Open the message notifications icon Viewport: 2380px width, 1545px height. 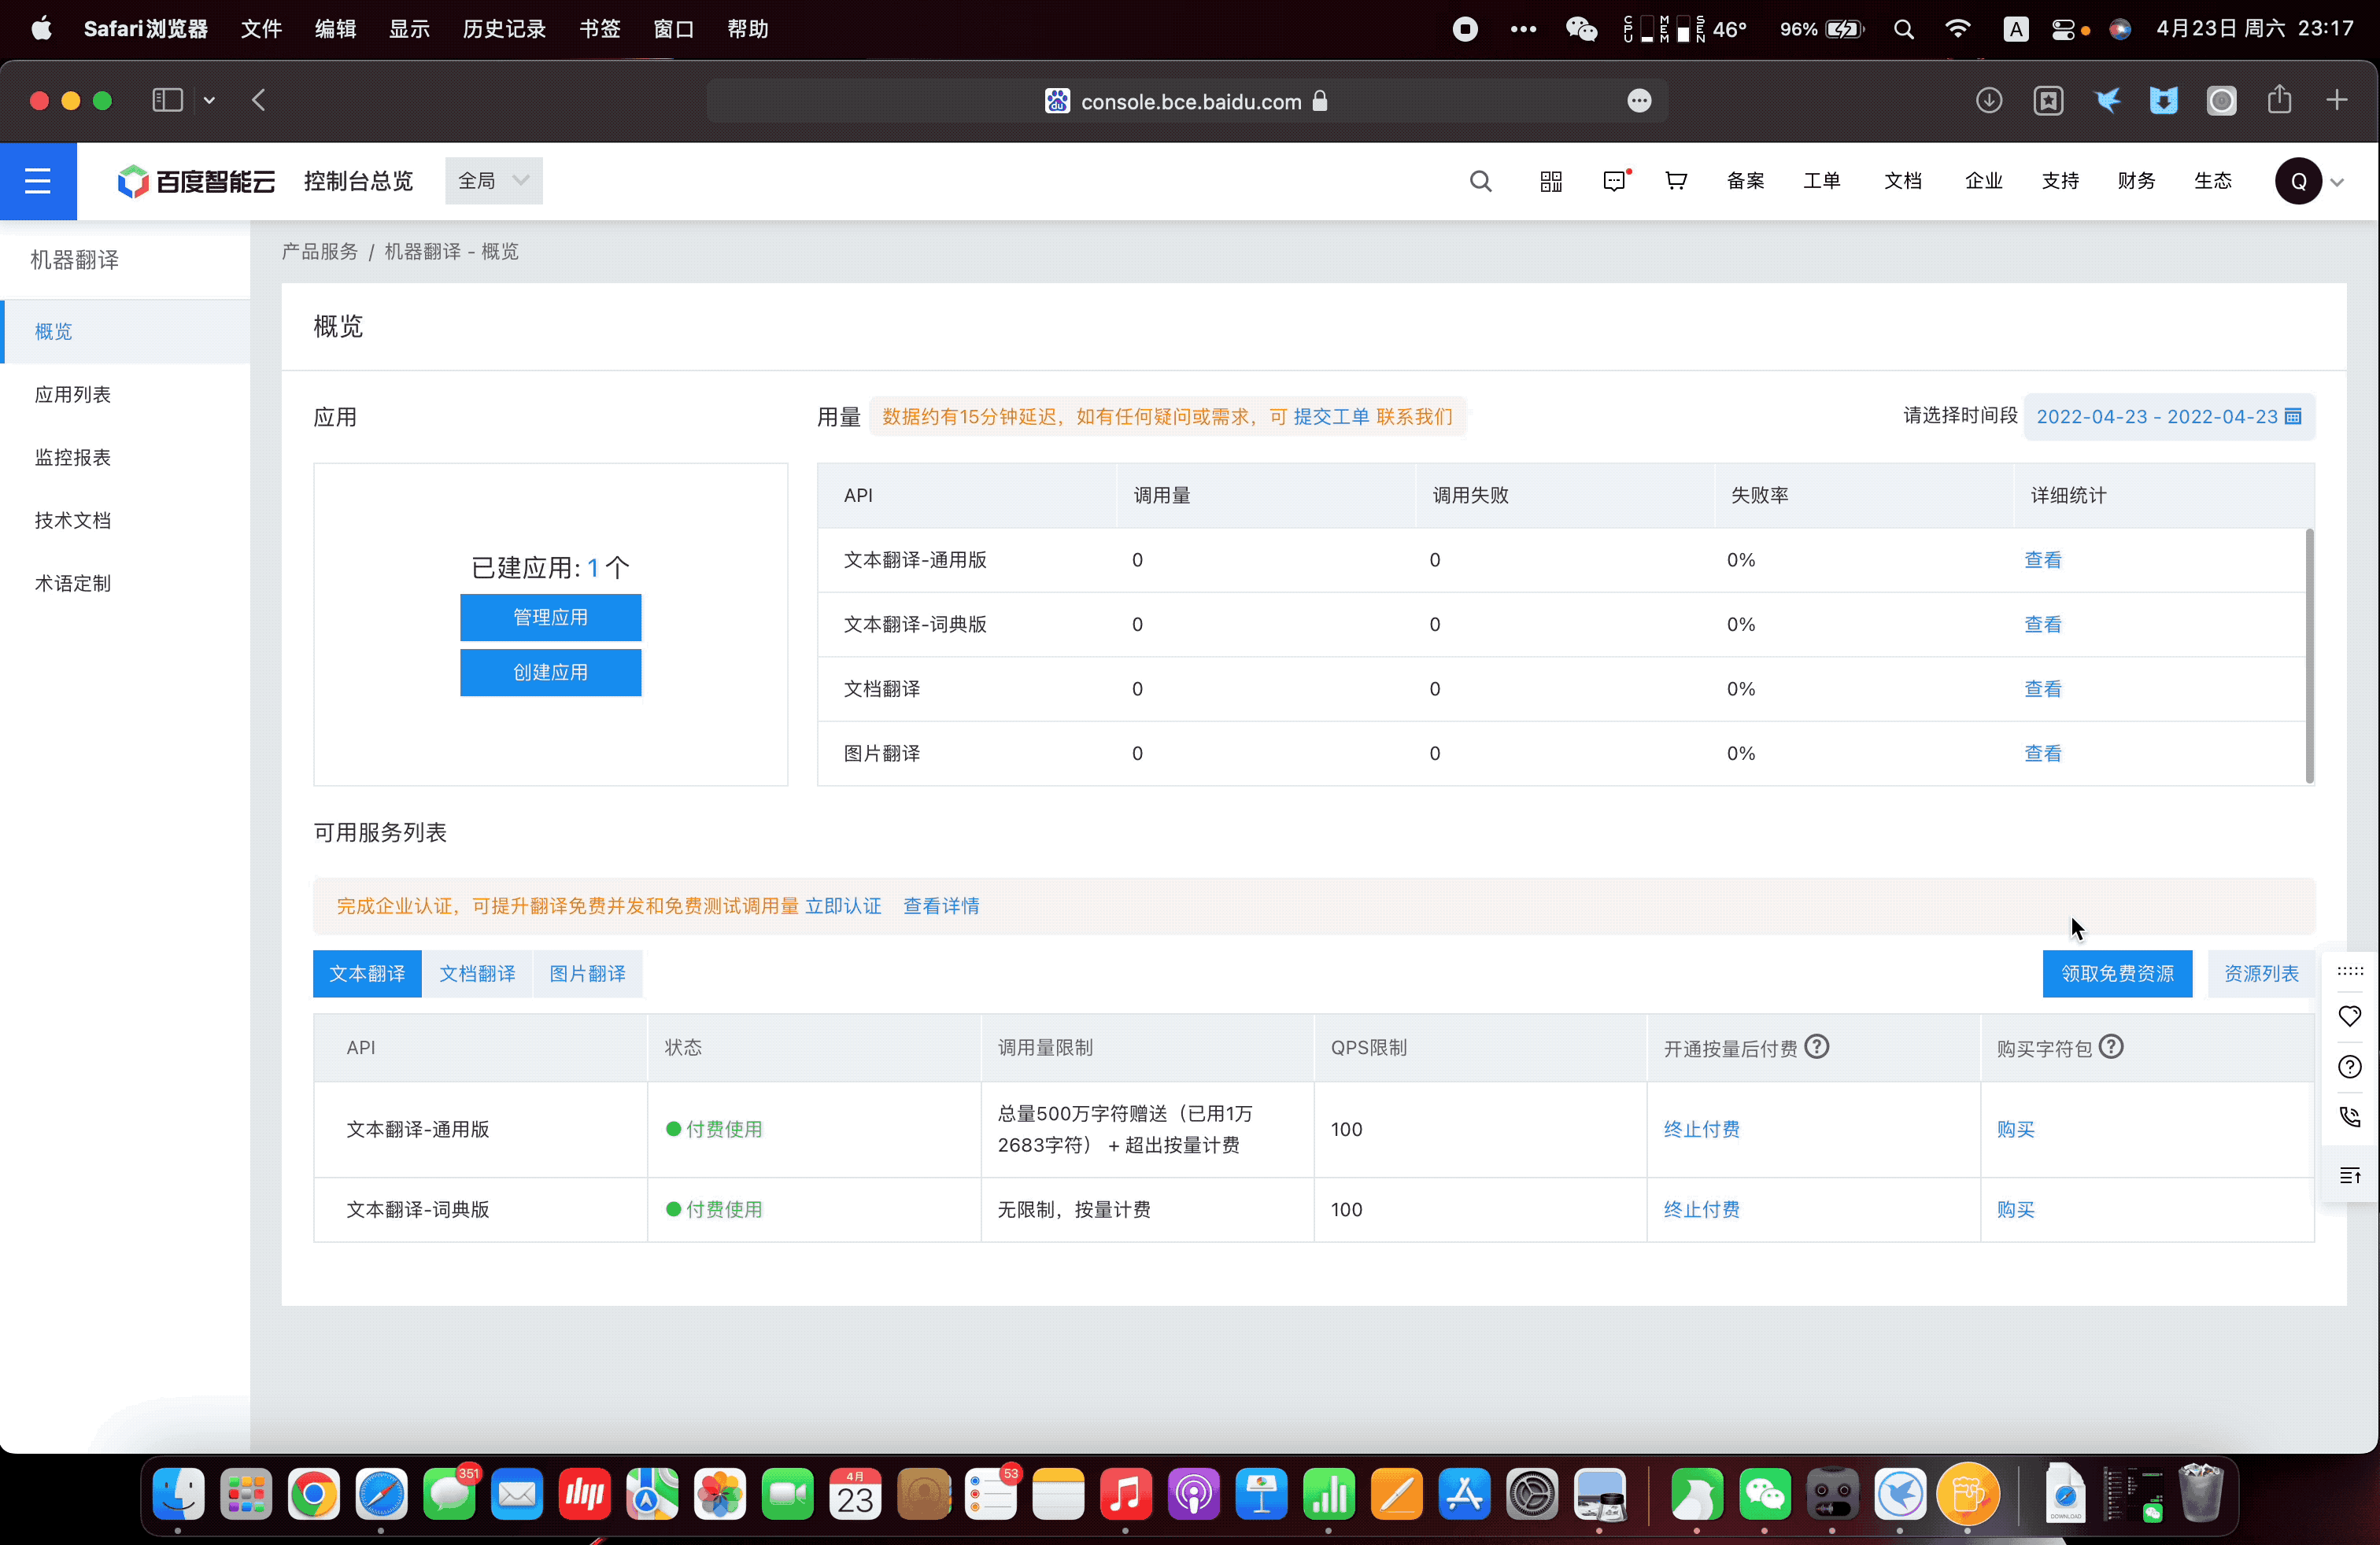coord(1615,181)
